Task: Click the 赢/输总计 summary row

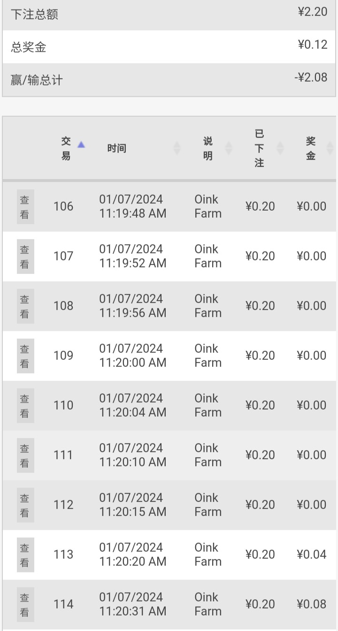Action: click(169, 80)
